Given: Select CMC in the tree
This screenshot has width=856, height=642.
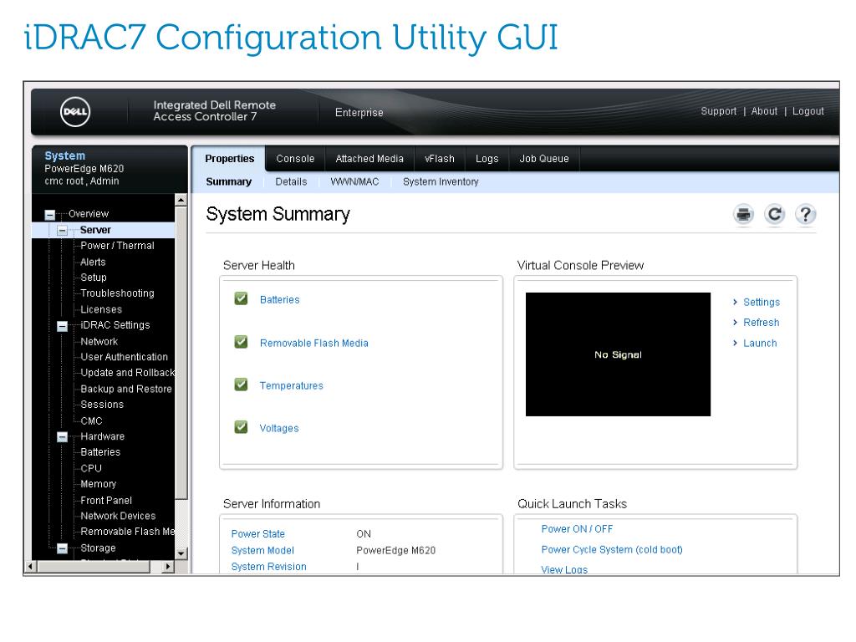Looking at the screenshot, I should coord(91,421).
